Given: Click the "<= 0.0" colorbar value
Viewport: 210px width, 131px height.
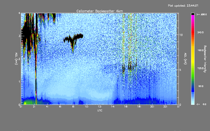Looking at the screenshot, I should [x=202, y=104].
